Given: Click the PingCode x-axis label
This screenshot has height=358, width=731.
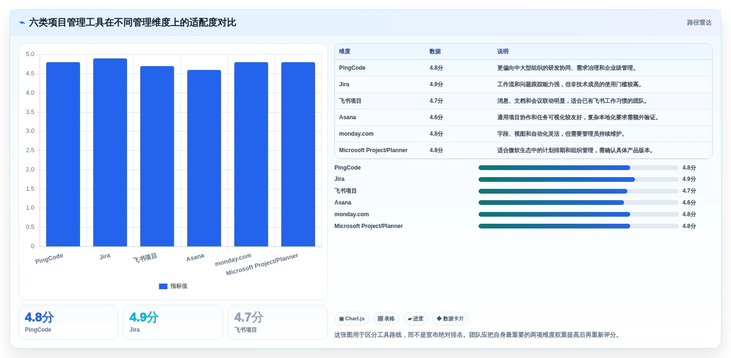Looking at the screenshot, I should 49,259.
